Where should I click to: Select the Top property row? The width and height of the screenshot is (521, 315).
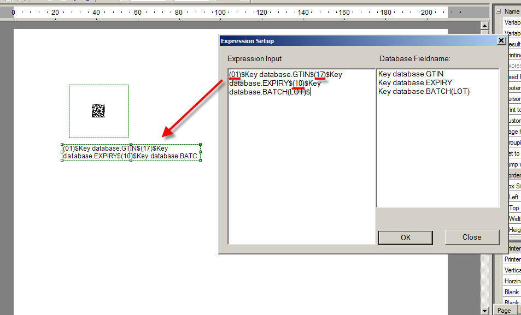click(x=514, y=208)
